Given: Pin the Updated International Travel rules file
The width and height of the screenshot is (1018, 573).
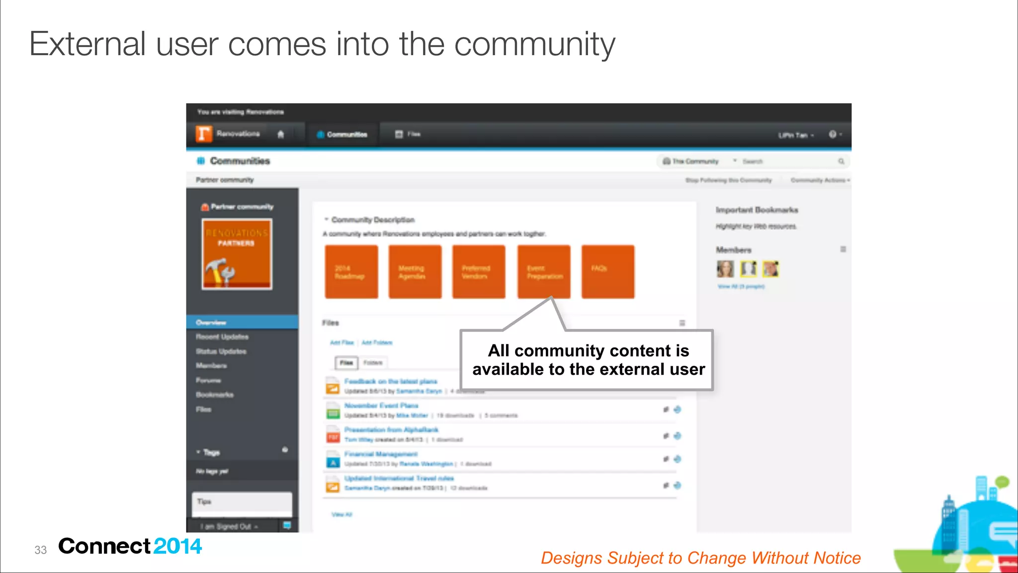Looking at the screenshot, I should (666, 485).
